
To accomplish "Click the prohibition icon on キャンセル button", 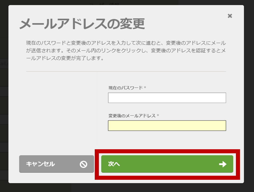I will click(x=83, y=164).
